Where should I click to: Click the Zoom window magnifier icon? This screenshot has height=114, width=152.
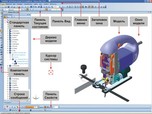point(44,7)
